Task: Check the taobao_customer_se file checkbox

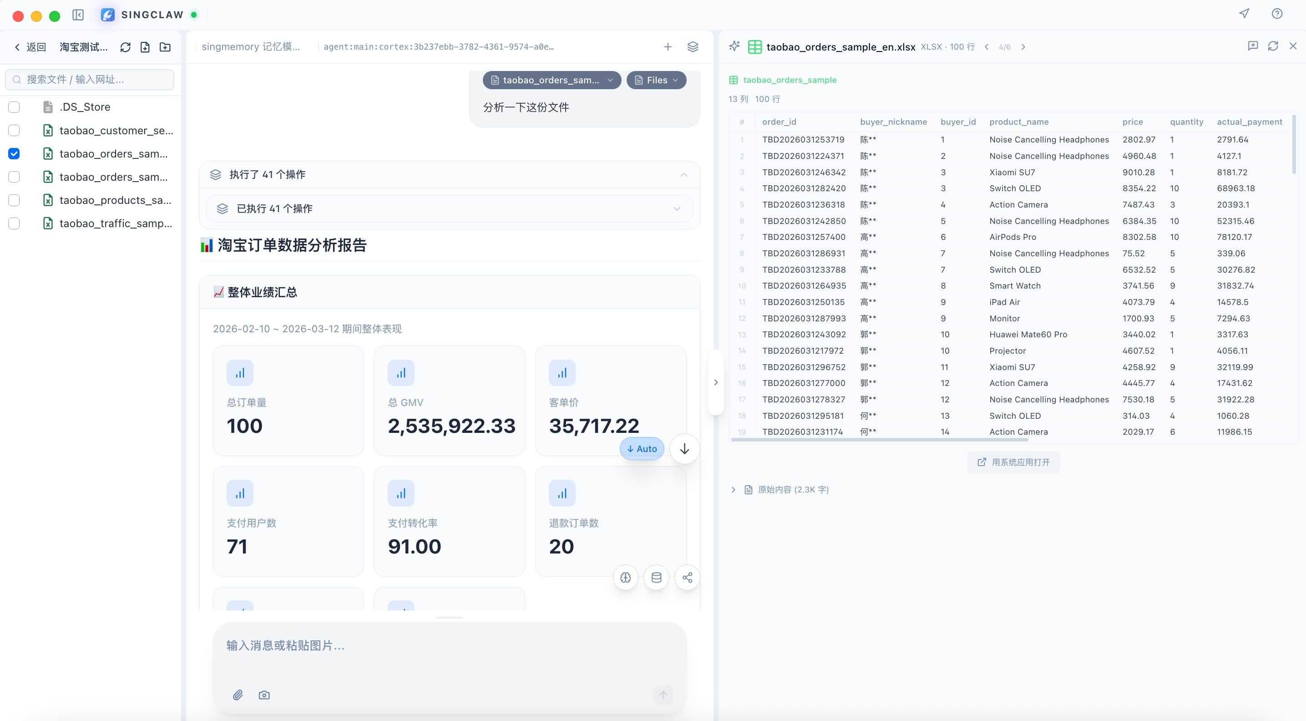Action: pyautogui.click(x=14, y=130)
